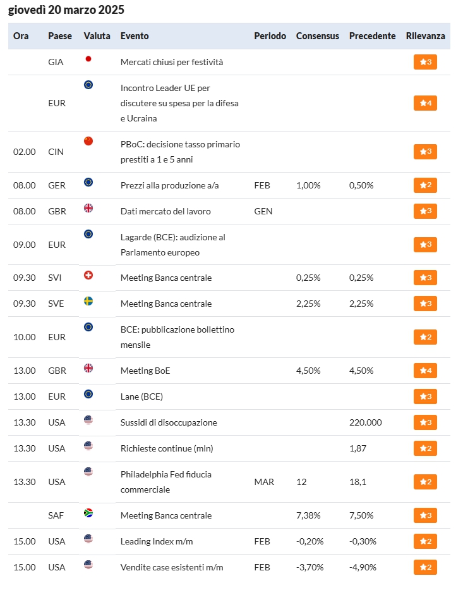Click the star badge for Philadelphia Fed fiducia

[x=425, y=482]
